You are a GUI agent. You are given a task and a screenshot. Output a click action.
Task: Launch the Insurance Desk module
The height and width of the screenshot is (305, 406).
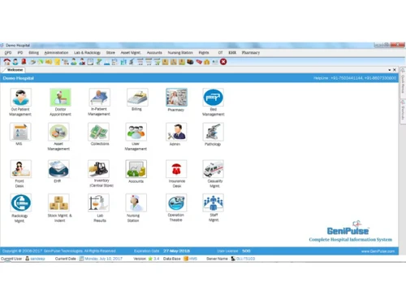click(176, 169)
